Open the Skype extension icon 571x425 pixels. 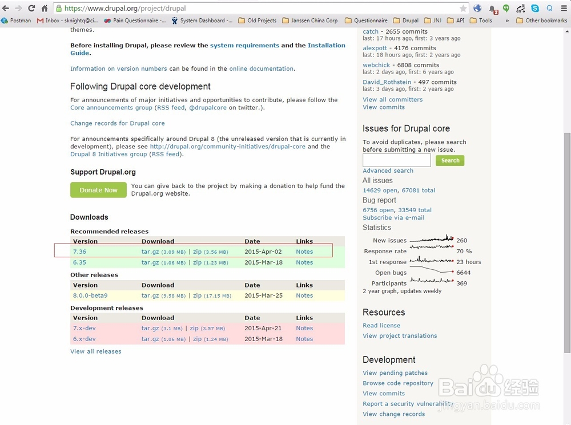tap(535, 8)
